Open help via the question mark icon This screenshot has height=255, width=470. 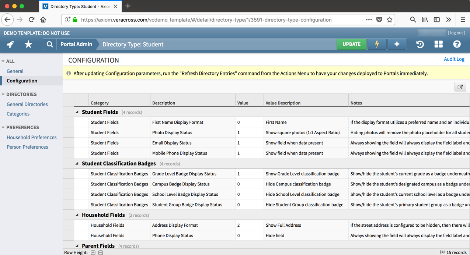click(x=457, y=44)
